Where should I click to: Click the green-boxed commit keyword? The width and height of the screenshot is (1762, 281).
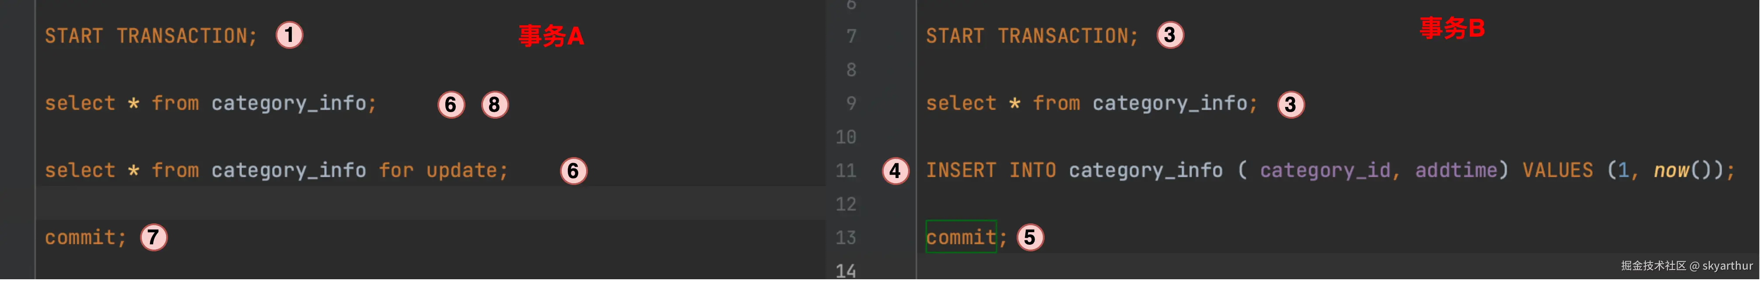[x=960, y=237]
